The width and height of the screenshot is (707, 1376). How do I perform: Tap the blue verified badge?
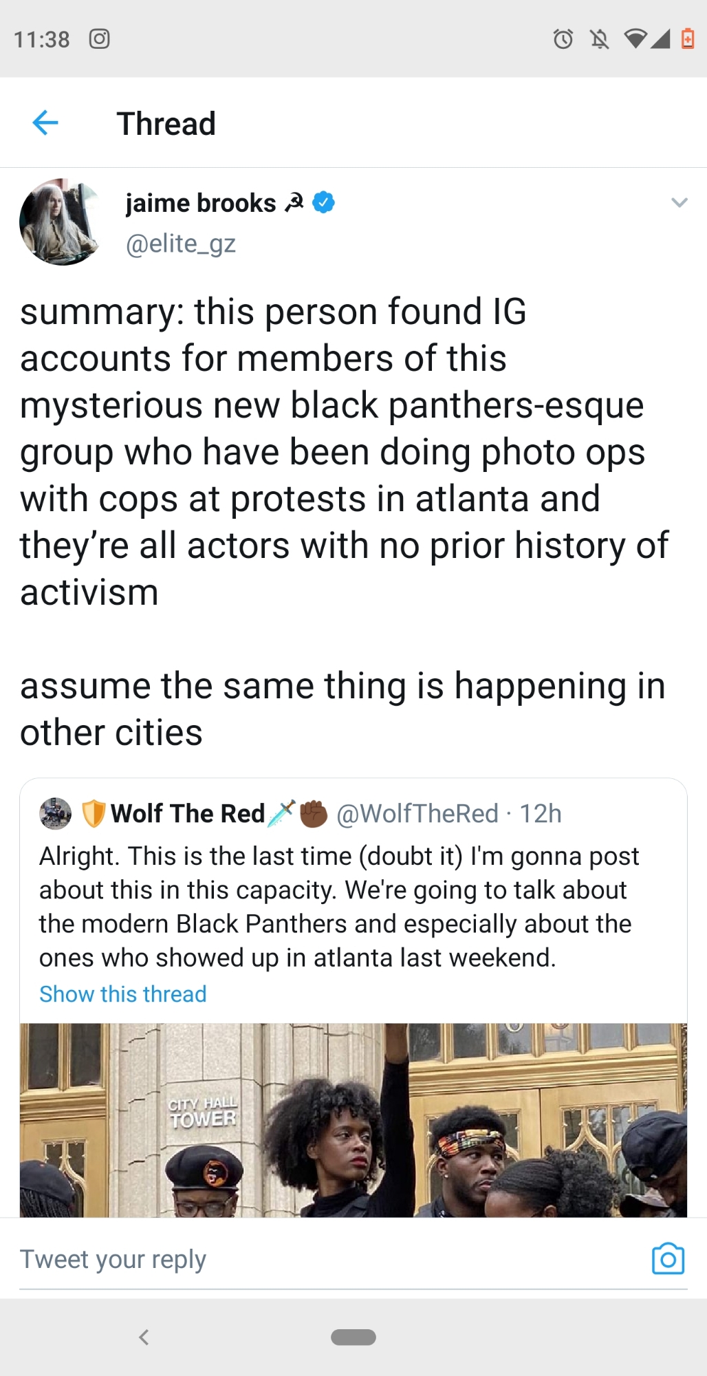(x=324, y=203)
